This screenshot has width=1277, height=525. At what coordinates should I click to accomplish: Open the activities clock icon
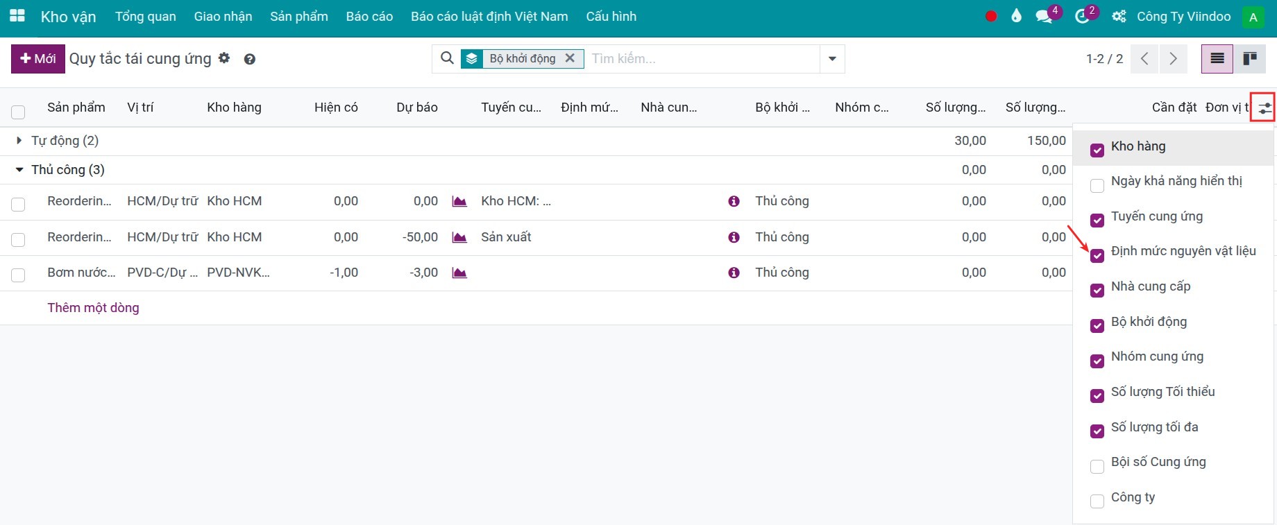1082,17
